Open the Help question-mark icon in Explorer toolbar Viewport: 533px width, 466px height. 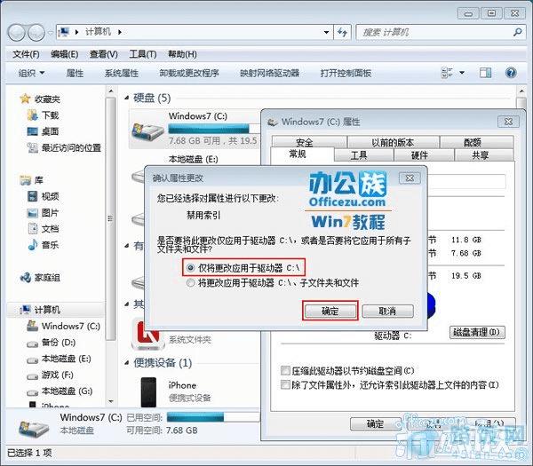[511, 73]
